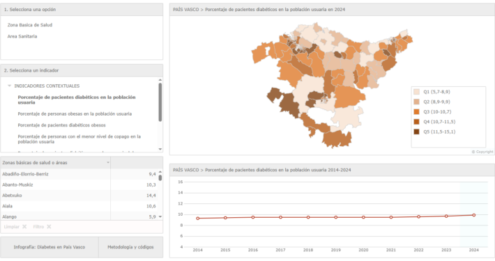
Task: Select Abadiño-Elorrio-Berriz row
Action: [78, 174]
